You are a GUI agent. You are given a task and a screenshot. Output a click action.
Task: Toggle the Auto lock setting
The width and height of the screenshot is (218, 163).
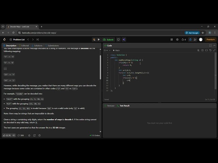click(x=116, y=50)
